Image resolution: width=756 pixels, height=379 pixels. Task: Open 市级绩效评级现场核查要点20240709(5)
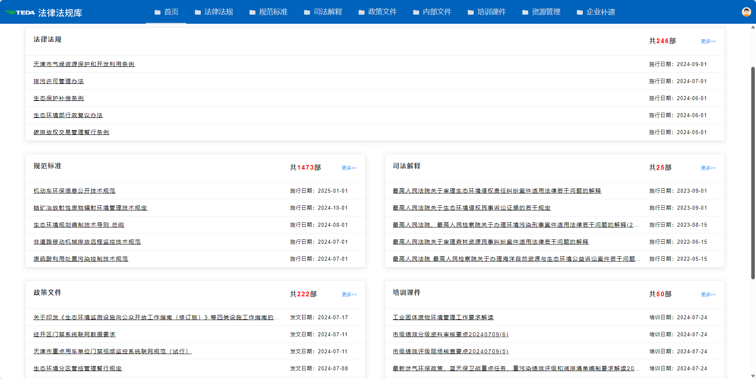click(x=450, y=351)
